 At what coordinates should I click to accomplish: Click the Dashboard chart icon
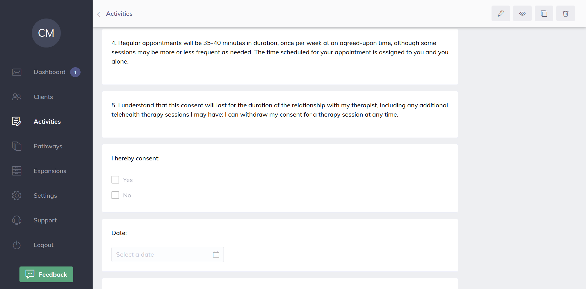pyautogui.click(x=17, y=72)
